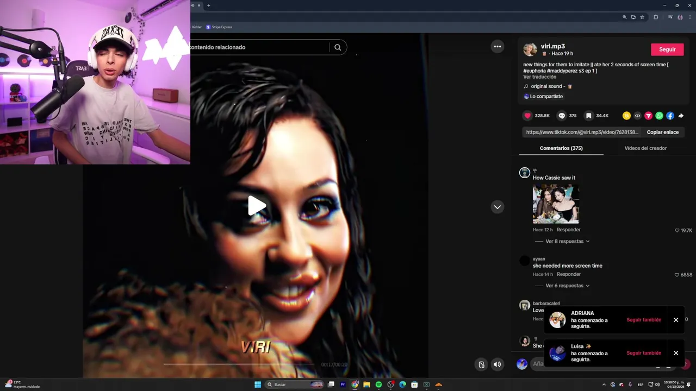Toggle auto-scroll icon beside volume
The image size is (696, 391).
pyautogui.click(x=481, y=364)
